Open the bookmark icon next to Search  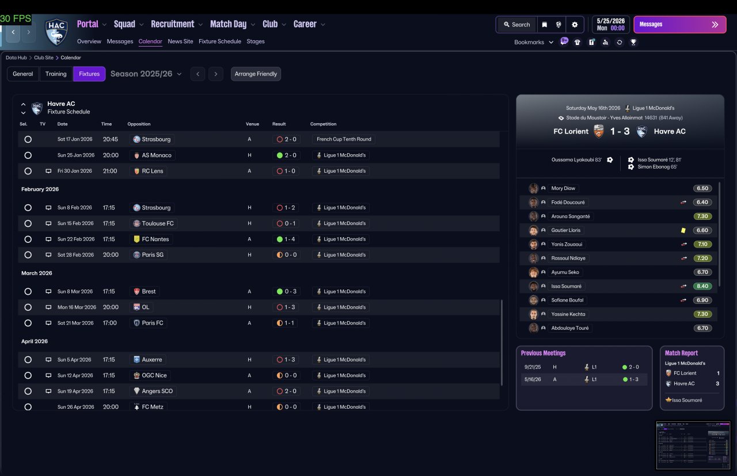pyautogui.click(x=544, y=25)
